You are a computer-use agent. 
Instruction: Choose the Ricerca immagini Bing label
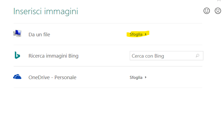(x=53, y=56)
